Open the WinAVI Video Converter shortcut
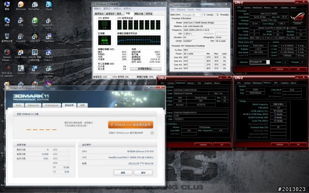Screen dimensions: 309x193 click(x=49, y=55)
